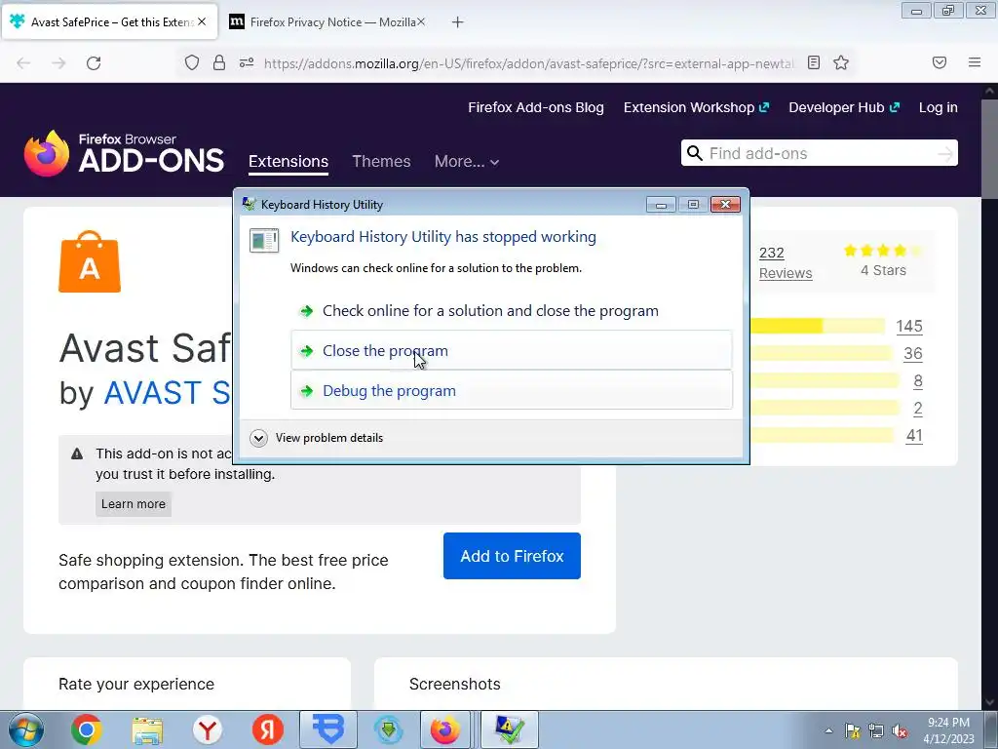
Task: Click the five-star rating bar
Action: pyautogui.click(x=818, y=326)
